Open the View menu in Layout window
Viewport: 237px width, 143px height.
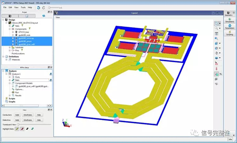(58, 17)
